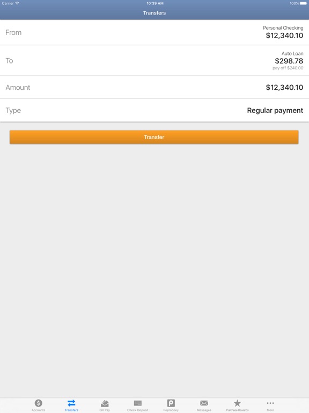Tap the battery indicator icon

(x=304, y=3)
